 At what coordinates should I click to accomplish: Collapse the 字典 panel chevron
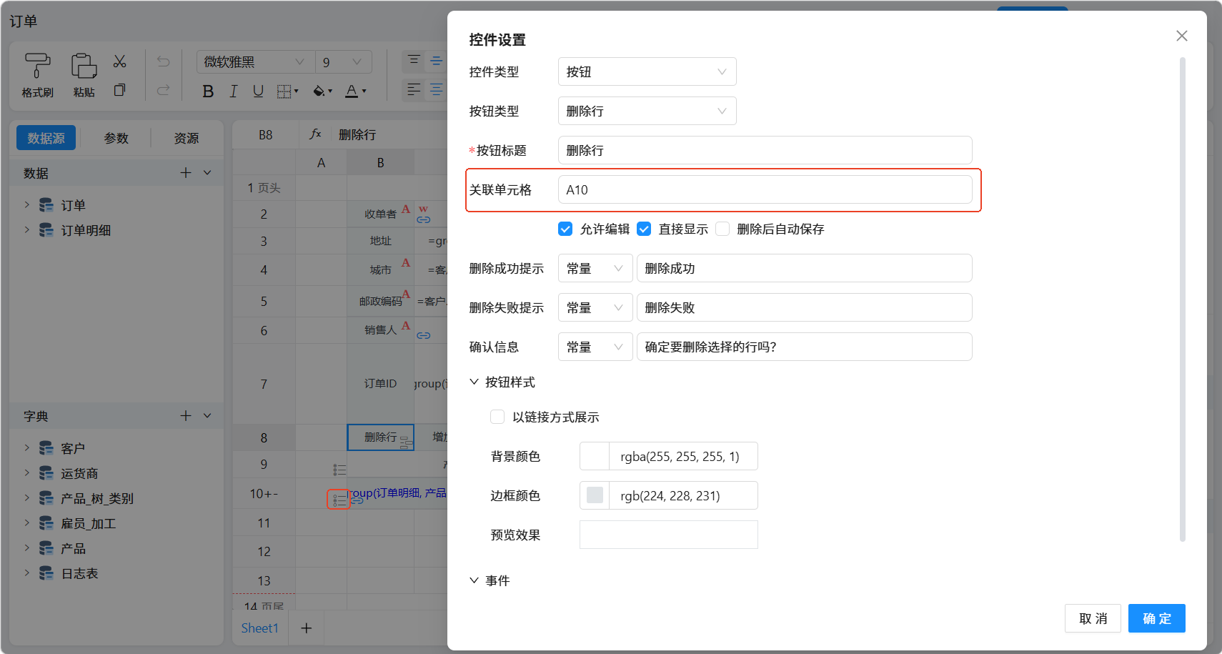(207, 415)
